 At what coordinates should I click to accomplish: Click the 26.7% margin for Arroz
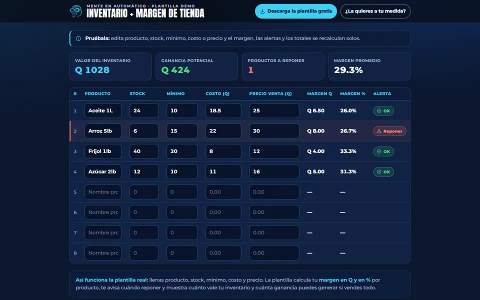point(348,131)
